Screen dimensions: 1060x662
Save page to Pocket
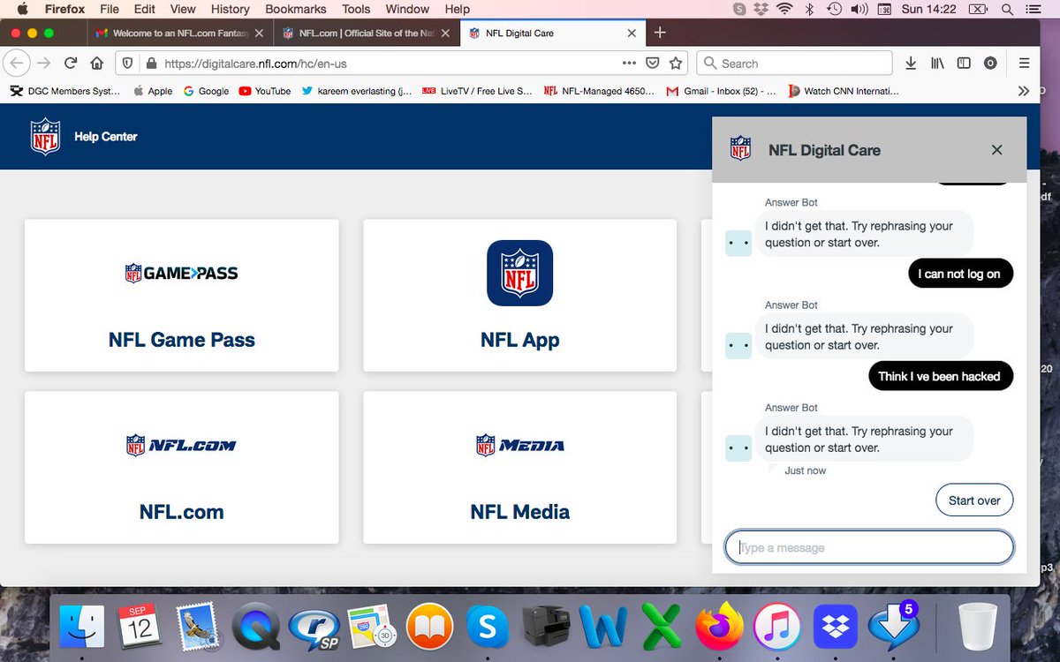pos(653,64)
